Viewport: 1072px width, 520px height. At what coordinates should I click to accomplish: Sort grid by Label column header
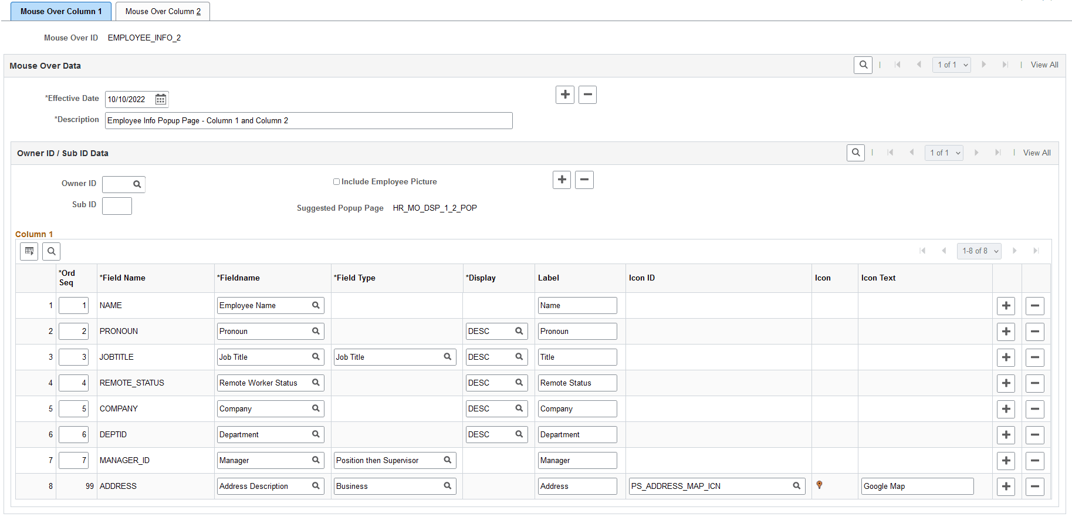[x=549, y=278]
